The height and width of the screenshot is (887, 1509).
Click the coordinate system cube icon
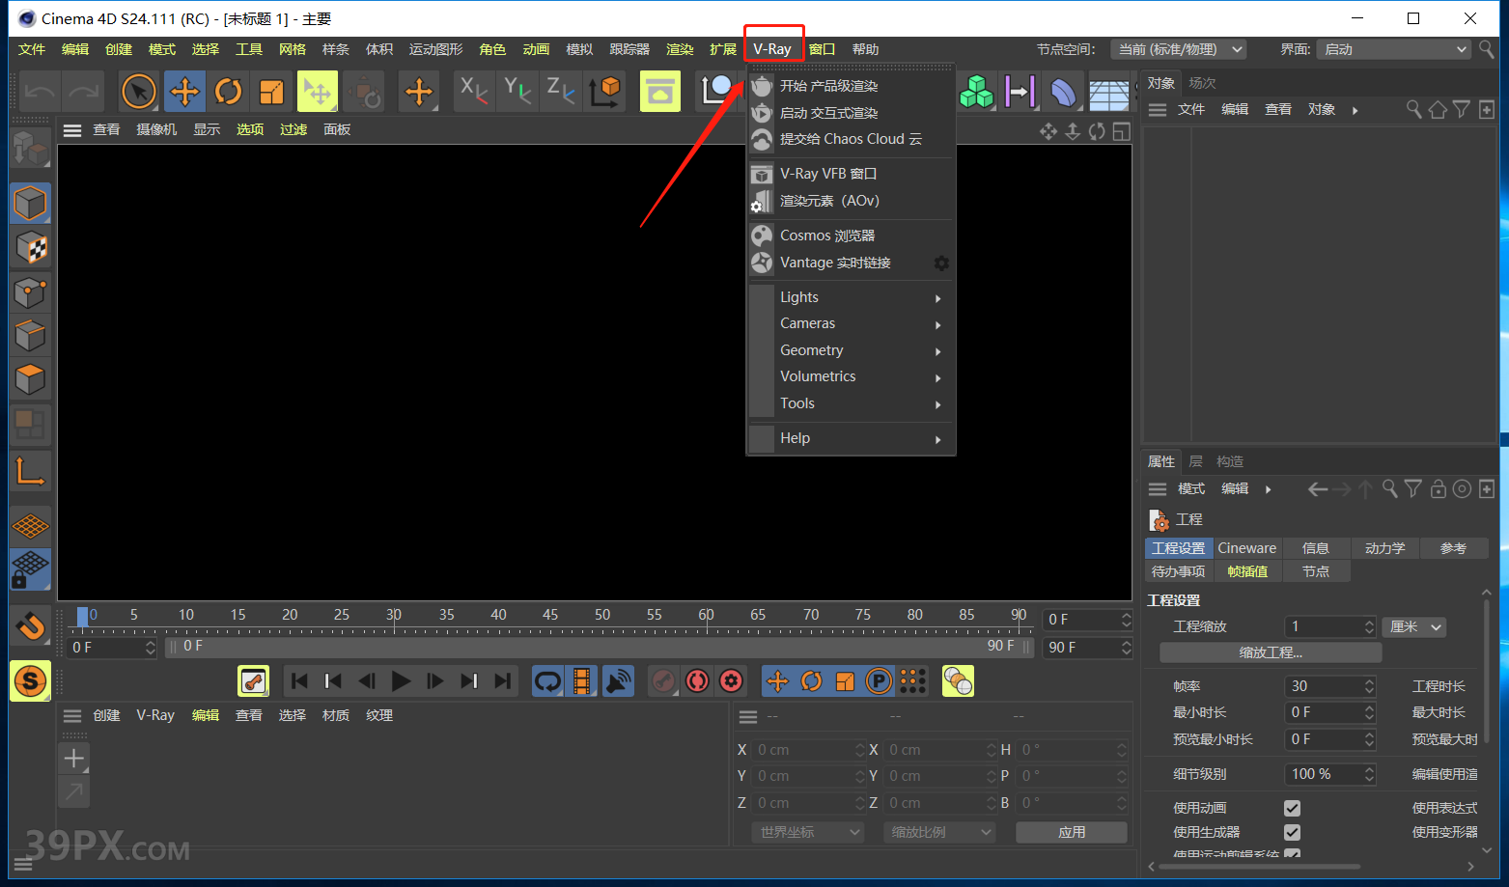click(605, 91)
